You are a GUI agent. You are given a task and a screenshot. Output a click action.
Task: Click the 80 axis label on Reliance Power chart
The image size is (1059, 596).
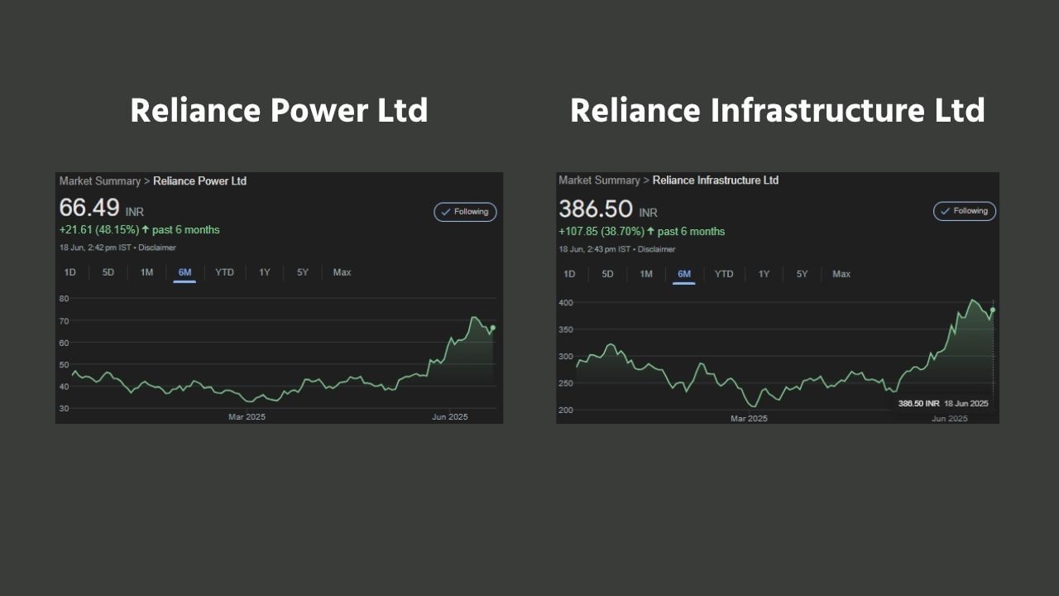64,298
